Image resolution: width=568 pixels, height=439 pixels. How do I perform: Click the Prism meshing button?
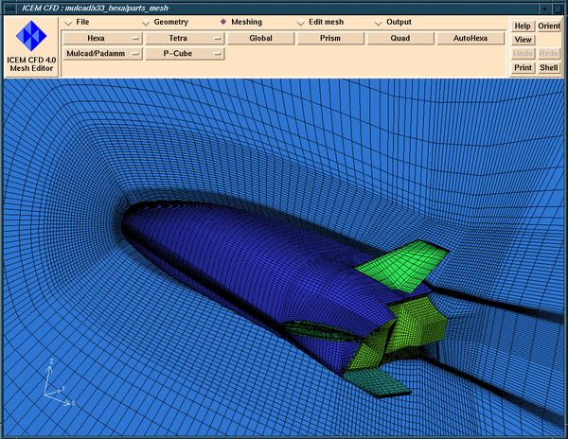click(330, 39)
